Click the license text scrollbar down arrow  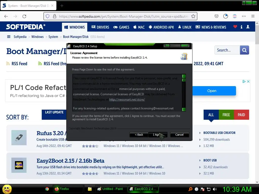[184, 109]
